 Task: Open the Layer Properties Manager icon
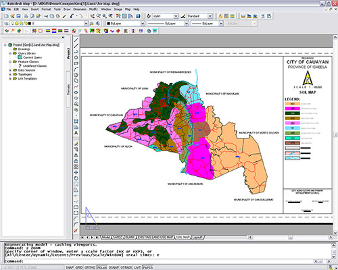pos(6,24)
